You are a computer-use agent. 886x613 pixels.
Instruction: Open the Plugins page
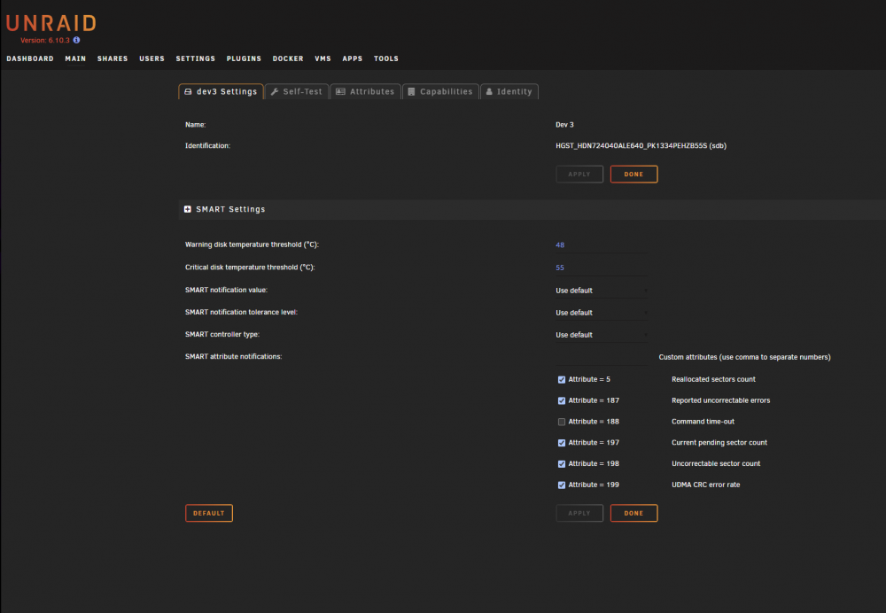click(x=244, y=58)
